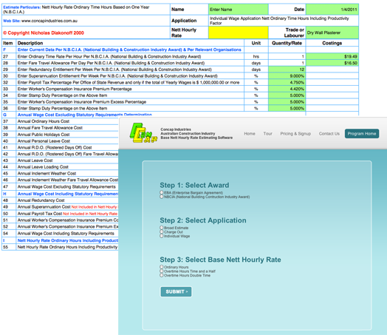Click the SUBMIT button
The image size is (387, 335).
click(x=176, y=292)
